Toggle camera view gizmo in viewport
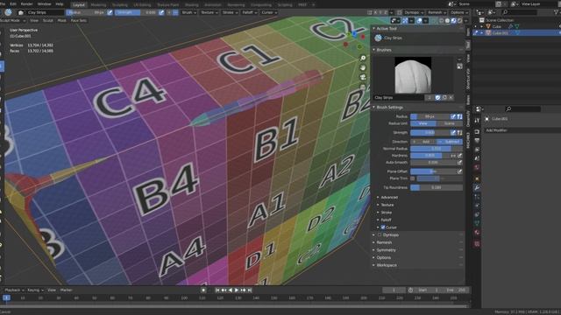This screenshot has width=561, height=315. (363, 77)
